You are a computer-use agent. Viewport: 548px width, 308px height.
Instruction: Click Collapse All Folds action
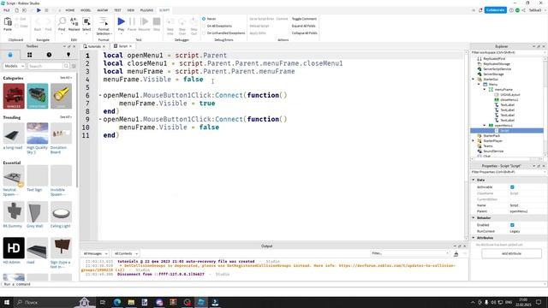pos(305,33)
